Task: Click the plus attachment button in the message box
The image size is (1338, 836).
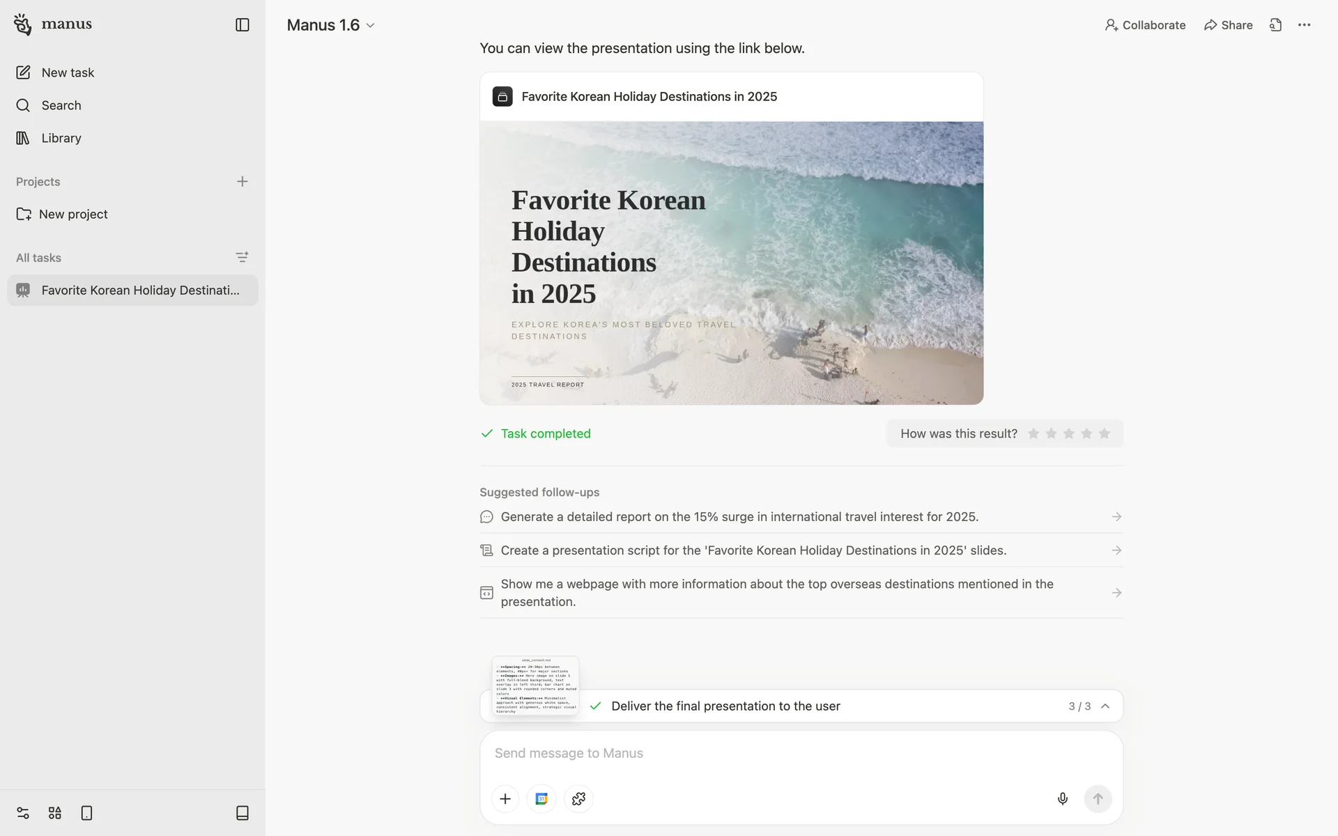Action: pos(505,798)
